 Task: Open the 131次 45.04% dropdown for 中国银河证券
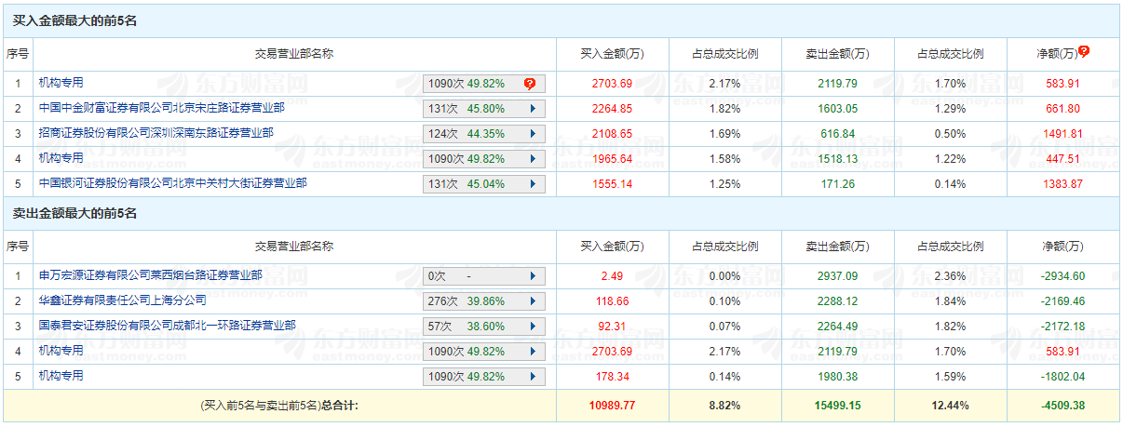click(533, 184)
